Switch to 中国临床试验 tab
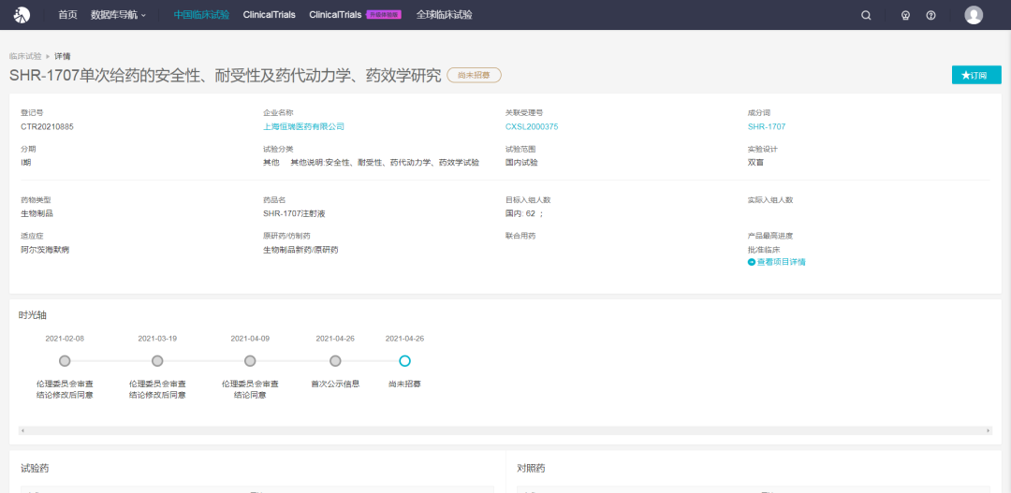 point(201,15)
